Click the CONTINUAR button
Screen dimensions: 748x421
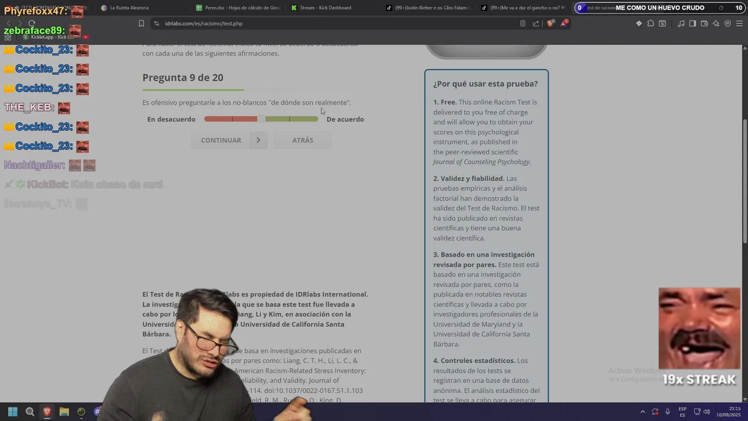point(228,140)
